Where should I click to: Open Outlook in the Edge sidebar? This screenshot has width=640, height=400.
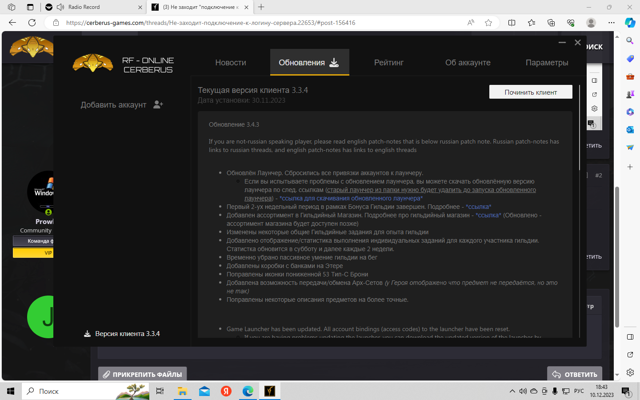point(630,130)
